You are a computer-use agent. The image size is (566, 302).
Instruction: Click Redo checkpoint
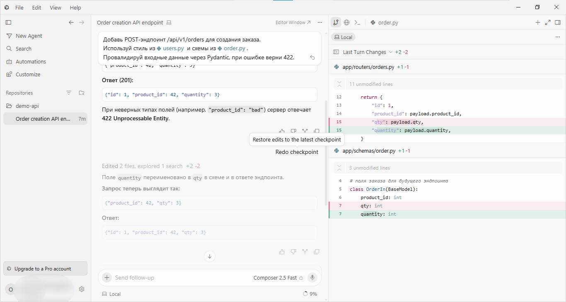click(297, 152)
